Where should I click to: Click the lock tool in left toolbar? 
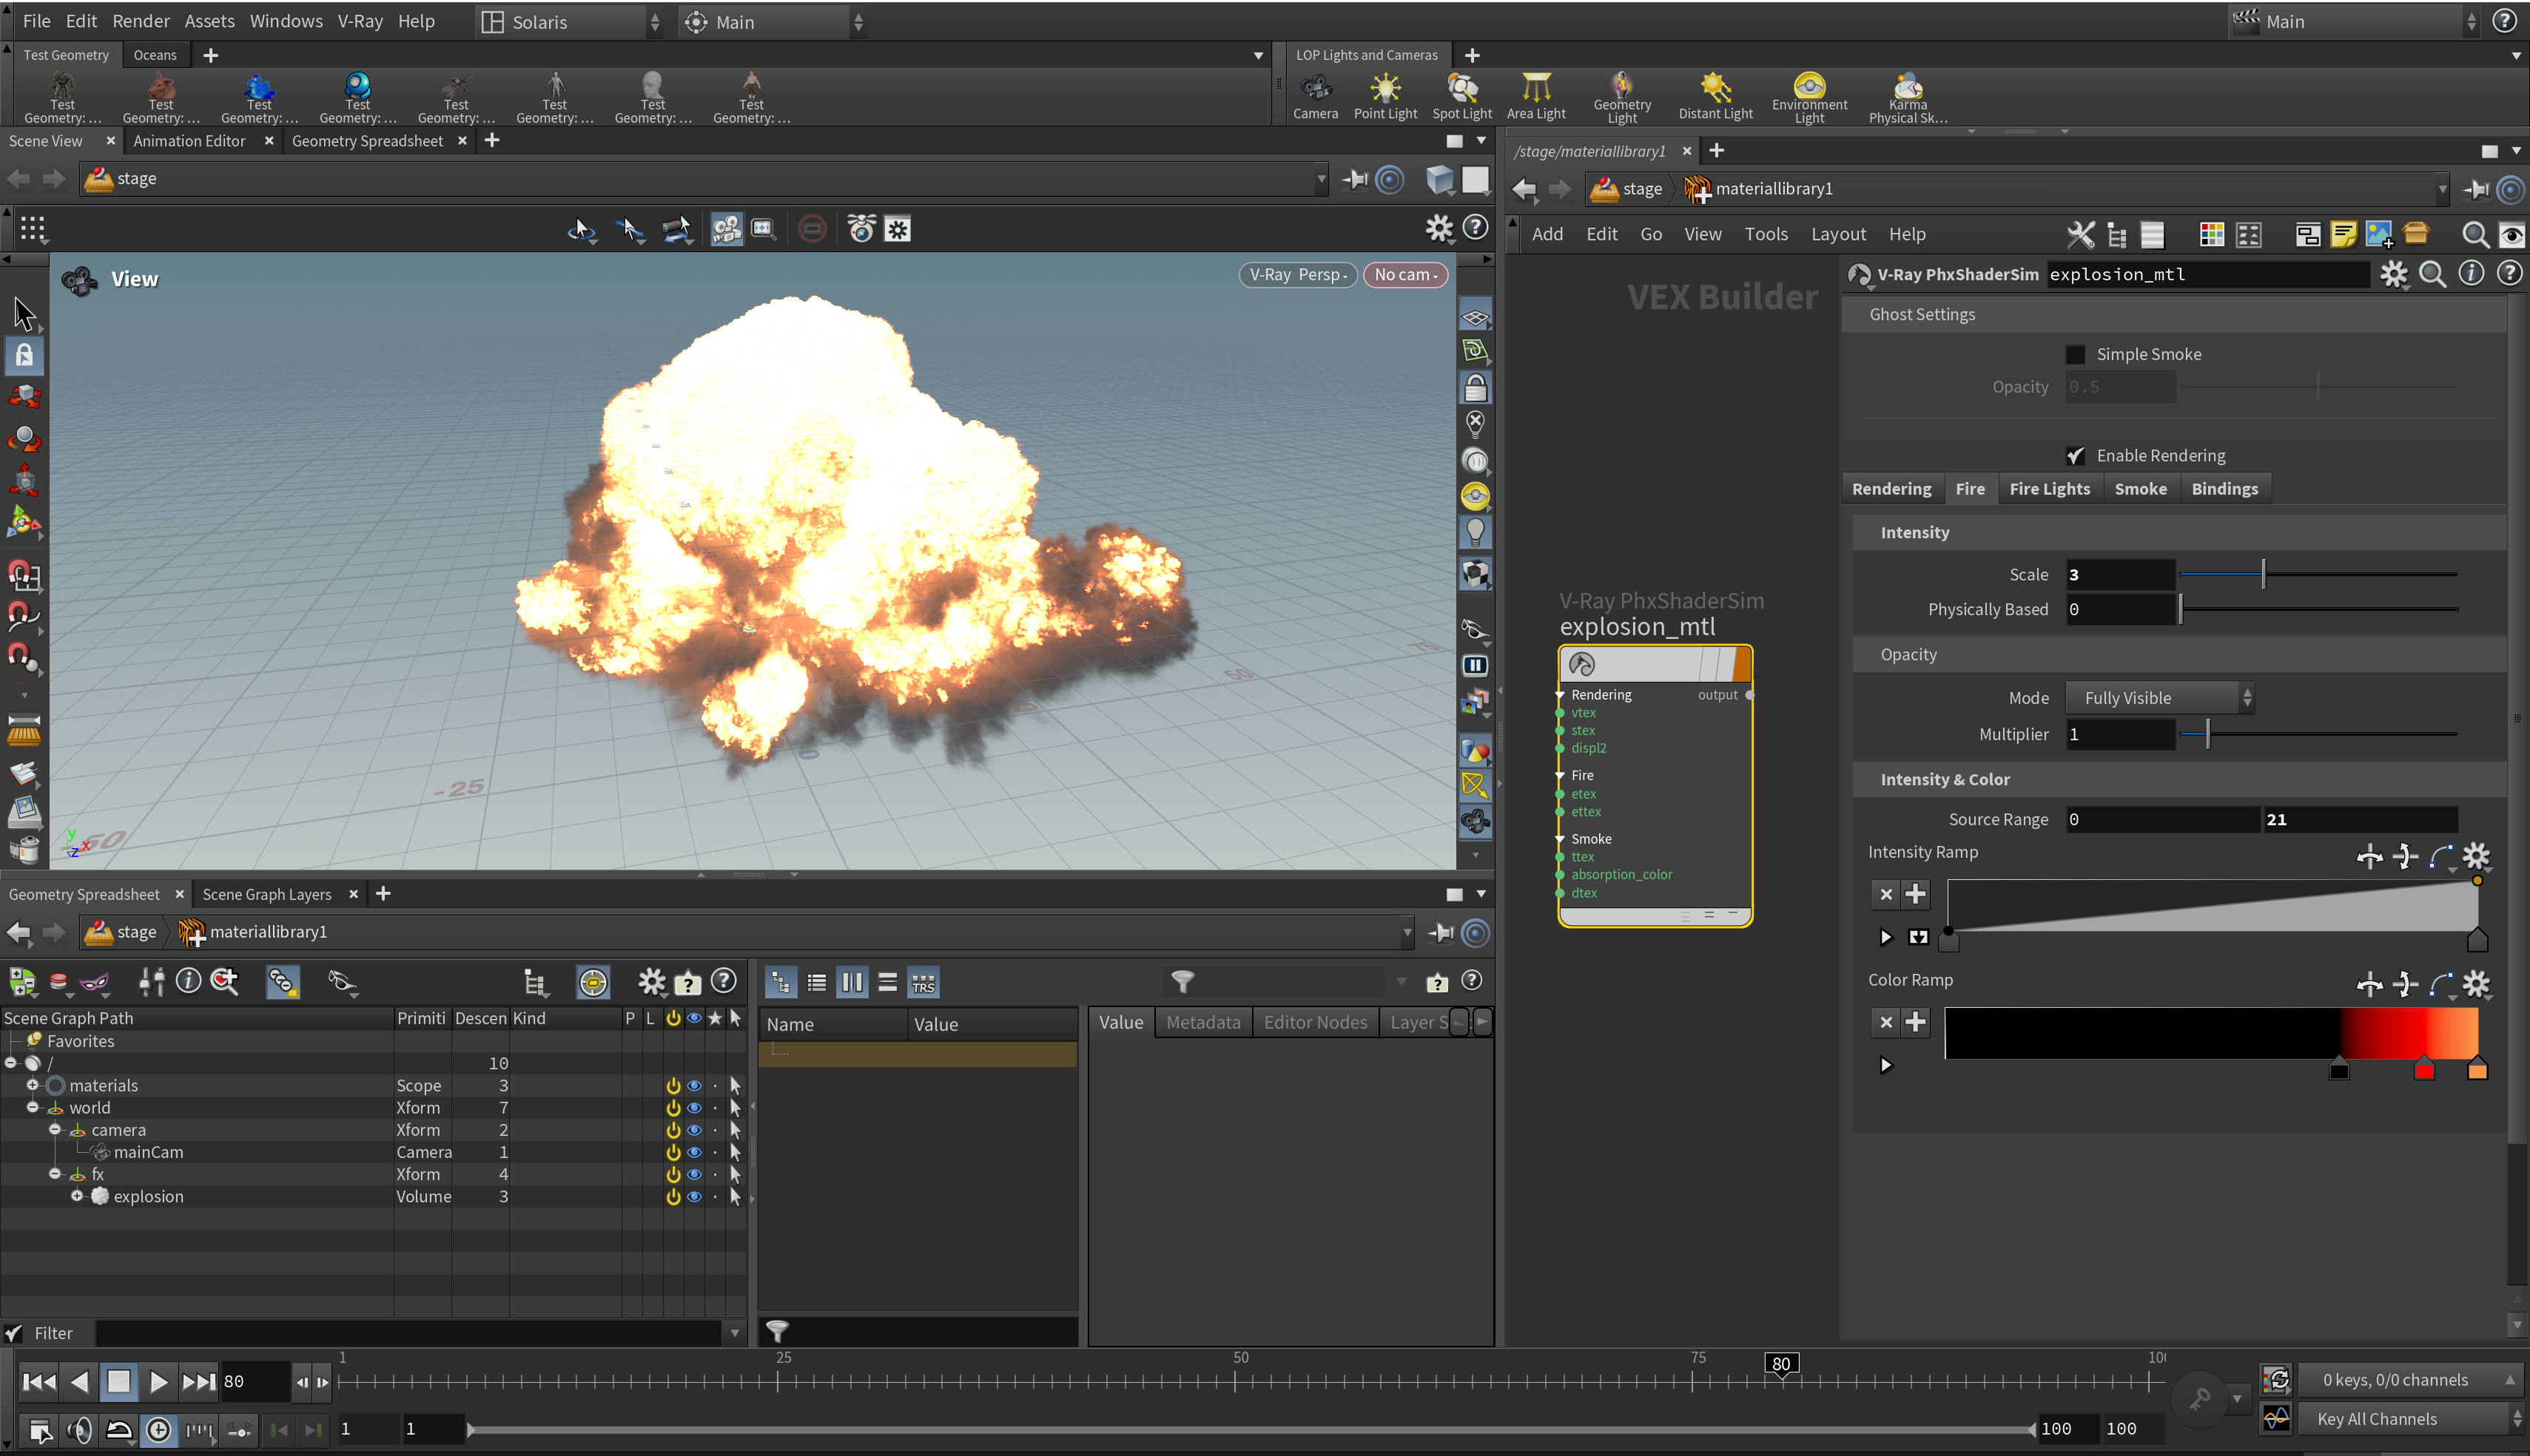tap(24, 355)
